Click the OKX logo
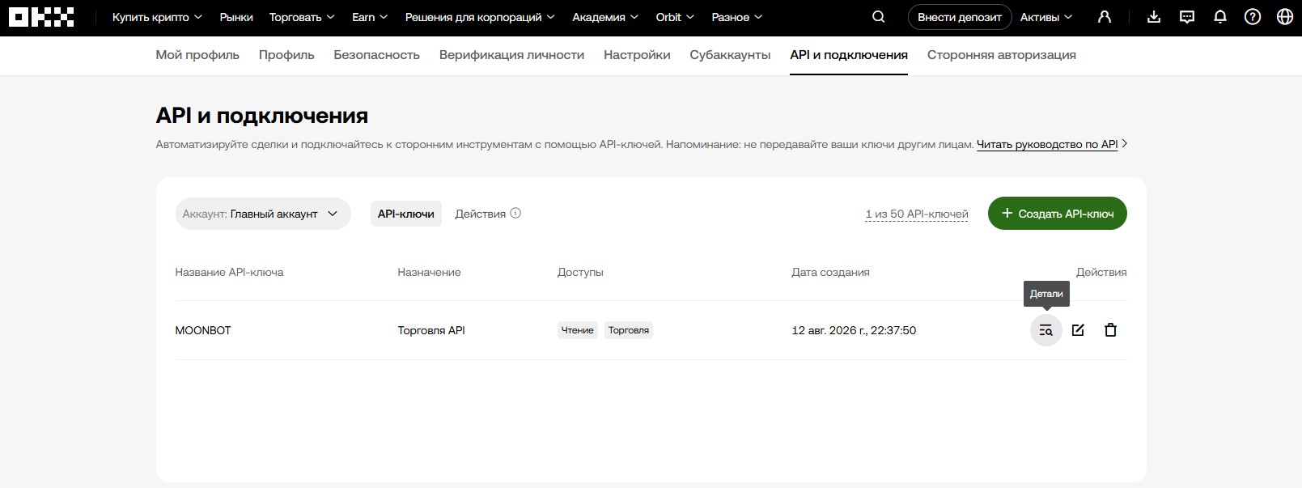Viewport: 1302px width, 488px height. click(41, 17)
